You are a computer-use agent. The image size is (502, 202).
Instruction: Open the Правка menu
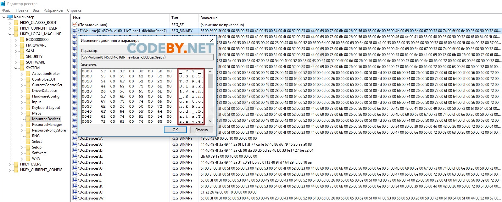pos(22,10)
